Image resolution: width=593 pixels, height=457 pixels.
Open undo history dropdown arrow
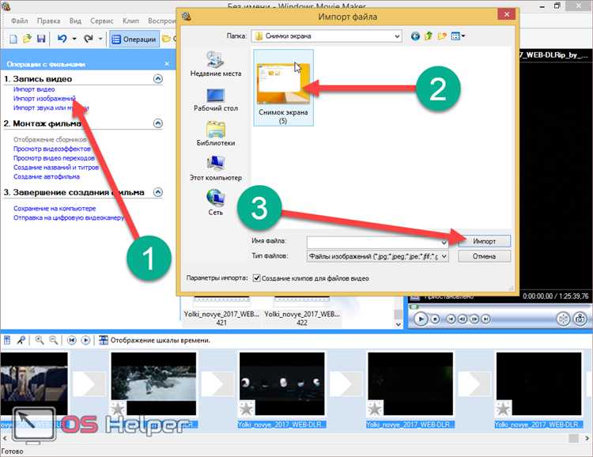pyautogui.click(x=74, y=39)
